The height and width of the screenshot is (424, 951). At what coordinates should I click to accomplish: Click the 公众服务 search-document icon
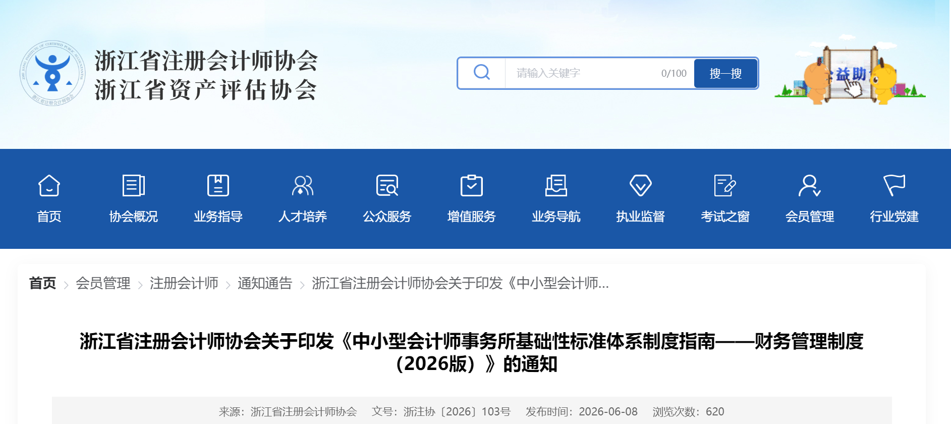point(387,185)
